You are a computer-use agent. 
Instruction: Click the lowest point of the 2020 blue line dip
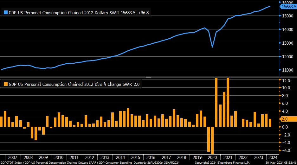212,47
